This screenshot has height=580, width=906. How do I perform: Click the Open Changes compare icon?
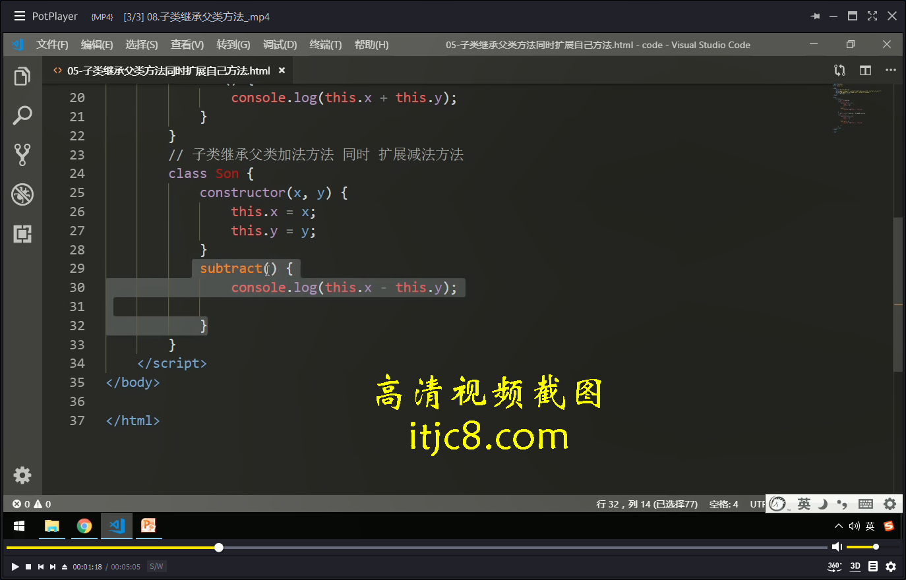(840, 71)
